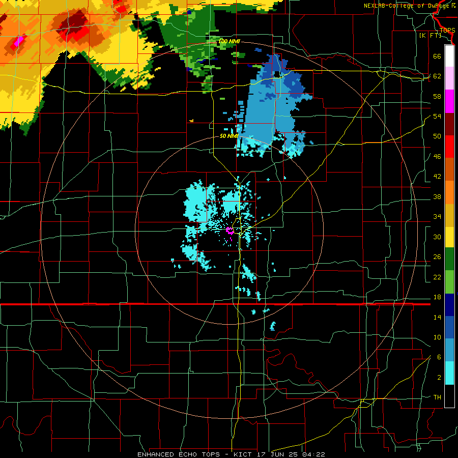This screenshot has height=458, width=458.
Task: Click the bright red 50 kft legend swatch
Action: (449, 147)
